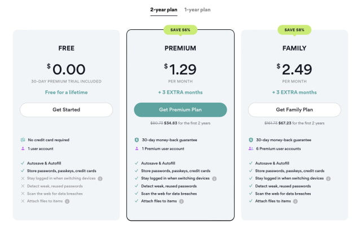Click info icon beside Family 'Attach files to items'
This screenshot has width=361, height=232.
click(296, 200)
